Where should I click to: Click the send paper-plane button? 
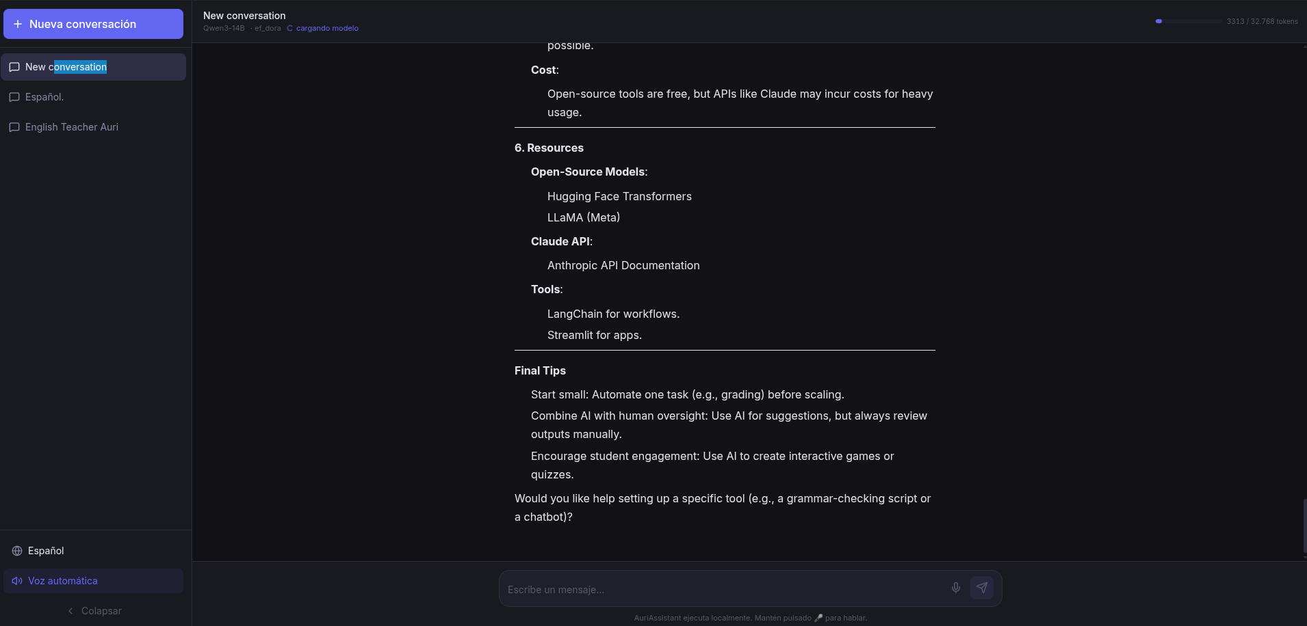click(982, 588)
